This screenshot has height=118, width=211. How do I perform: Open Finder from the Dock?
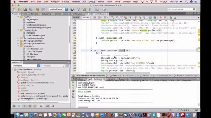(x=17, y=115)
